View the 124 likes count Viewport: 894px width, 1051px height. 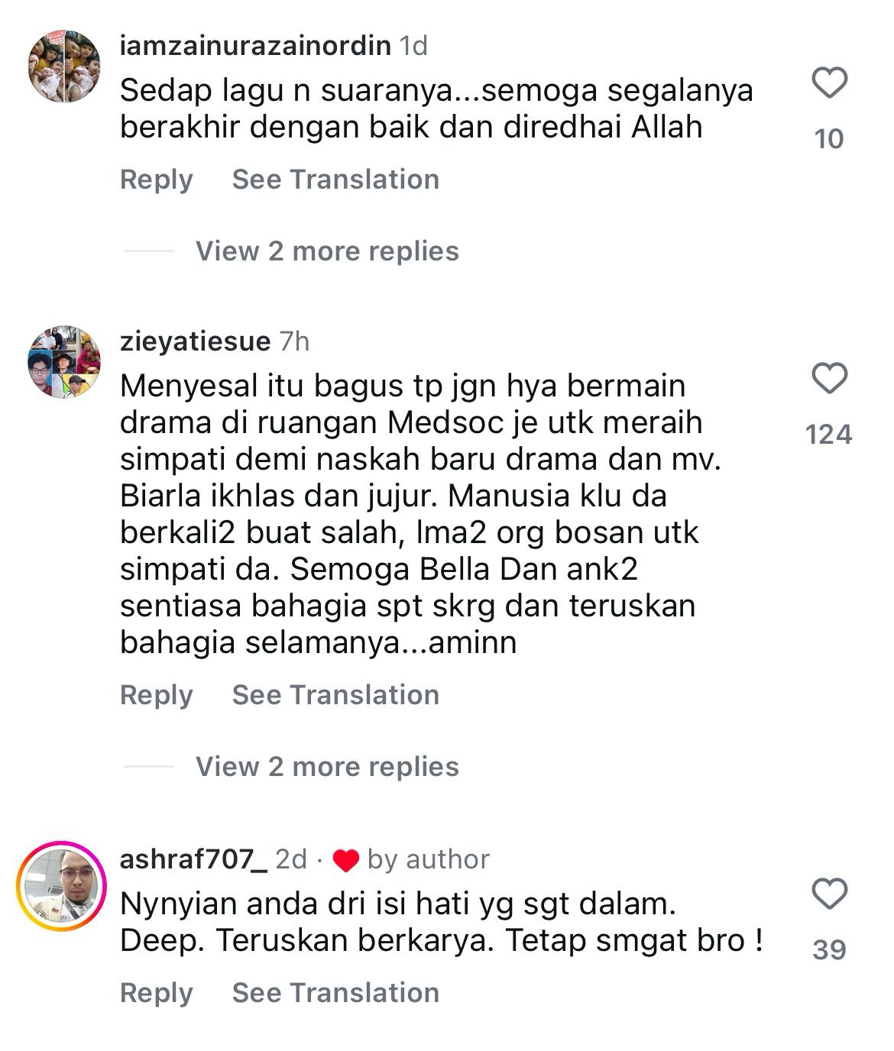(x=829, y=435)
